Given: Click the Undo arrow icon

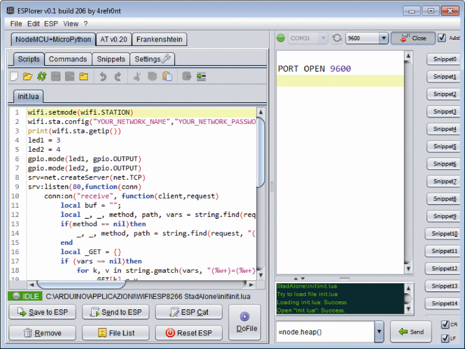Looking at the screenshot, I should [x=103, y=77].
